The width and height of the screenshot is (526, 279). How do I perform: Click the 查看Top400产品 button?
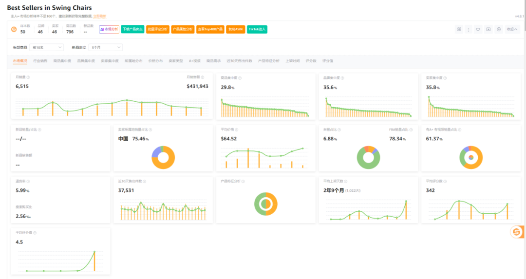coord(210,30)
